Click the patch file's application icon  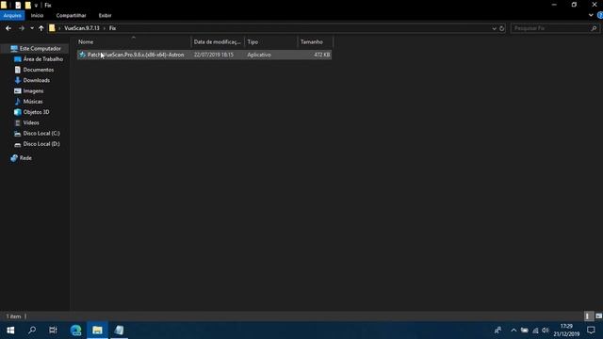(82, 55)
